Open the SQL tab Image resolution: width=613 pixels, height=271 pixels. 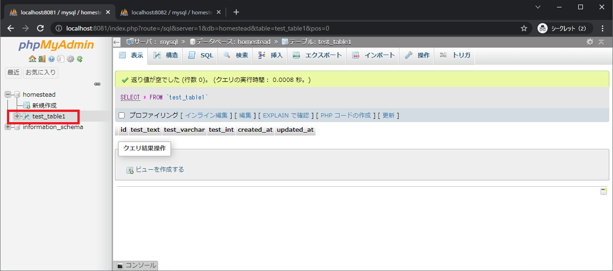201,55
